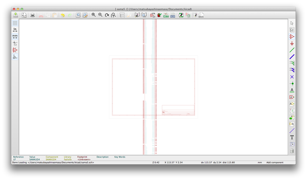Open page settings
The width and height of the screenshot is (307, 180).
tap(24, 15)
